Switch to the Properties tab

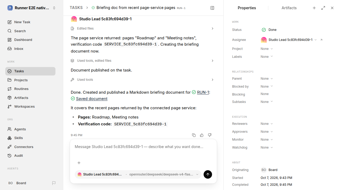coord(247,8)
